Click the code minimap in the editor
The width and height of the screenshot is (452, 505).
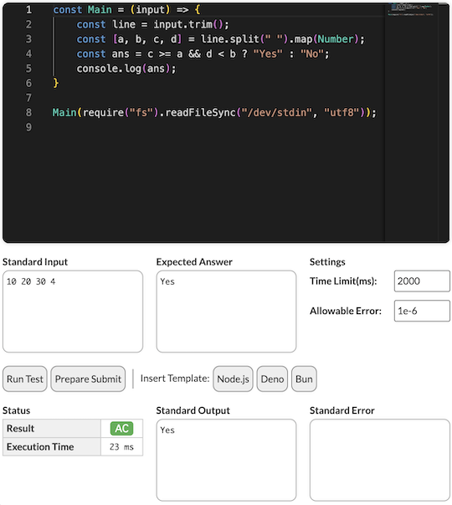click(x=411, y=10)
